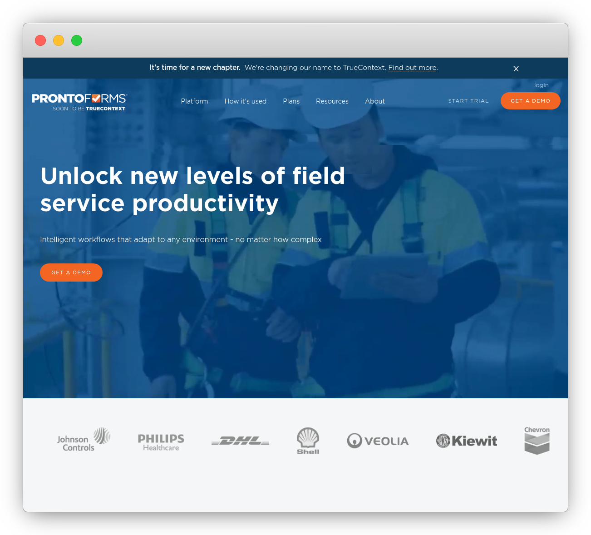Click the Shell logo
Image resolution: width=591 pixels, height=535 pixels.
pyautogui.click(x=308, y=441)
